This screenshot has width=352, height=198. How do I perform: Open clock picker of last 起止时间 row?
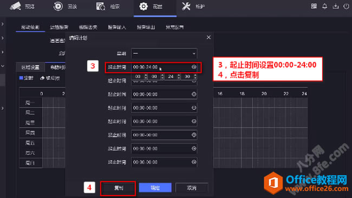click(x=194, y=162)
